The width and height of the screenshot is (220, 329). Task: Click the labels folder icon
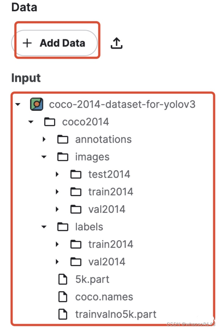63,227
